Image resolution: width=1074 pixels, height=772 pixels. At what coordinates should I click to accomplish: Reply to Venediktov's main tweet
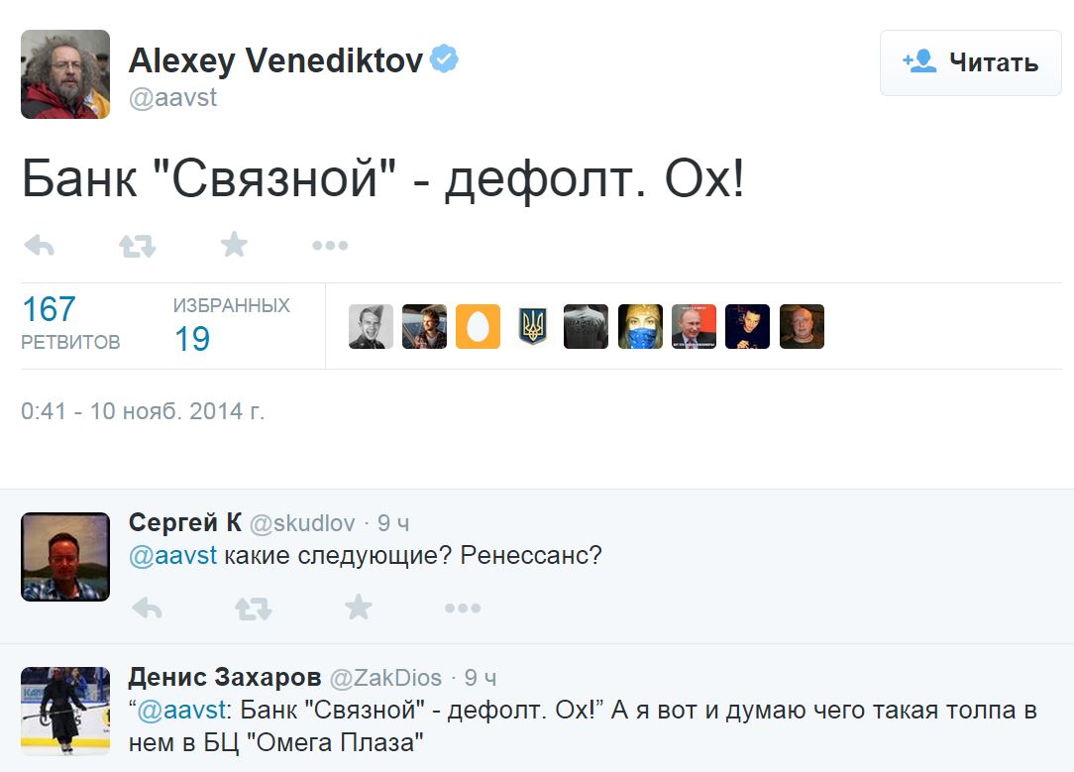point(39,246)
